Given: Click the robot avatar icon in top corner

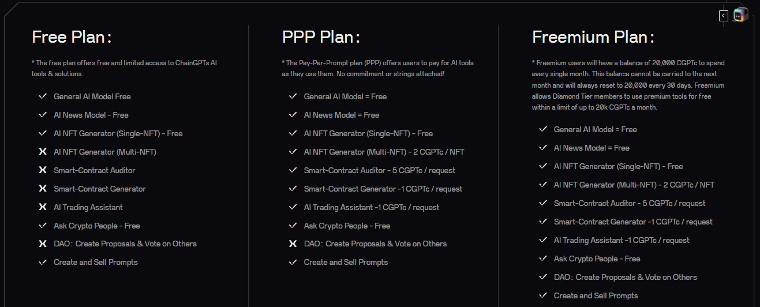Looking at the screenshot, I should pyautogui.click(x=740, y=16).
